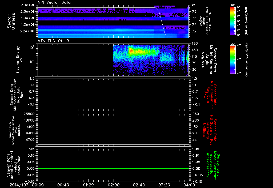The height and width of the screenshot is (188, 273).
Task: Click the '23500' scanner position tick label
Action: pyautogui.click(x=29, y=114)
